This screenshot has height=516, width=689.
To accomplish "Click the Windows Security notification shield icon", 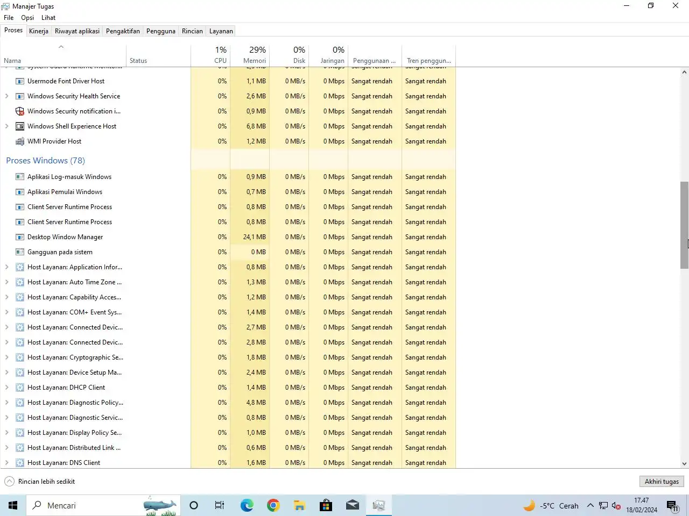I will tap(20, 111).
